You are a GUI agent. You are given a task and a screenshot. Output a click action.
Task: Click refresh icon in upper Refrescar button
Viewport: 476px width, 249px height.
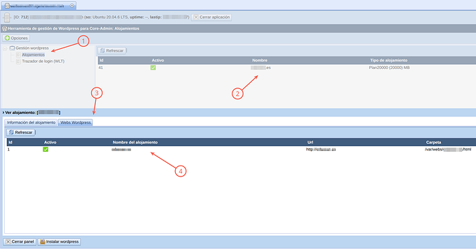[x=102, y=51]
